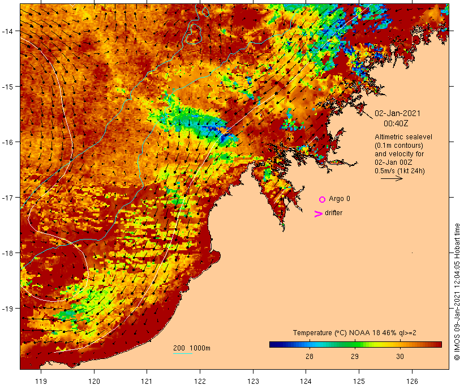The height and width of the screenshot is (385, 464).
Task: Click the longitude label 120
Action: tap(94, 381)
